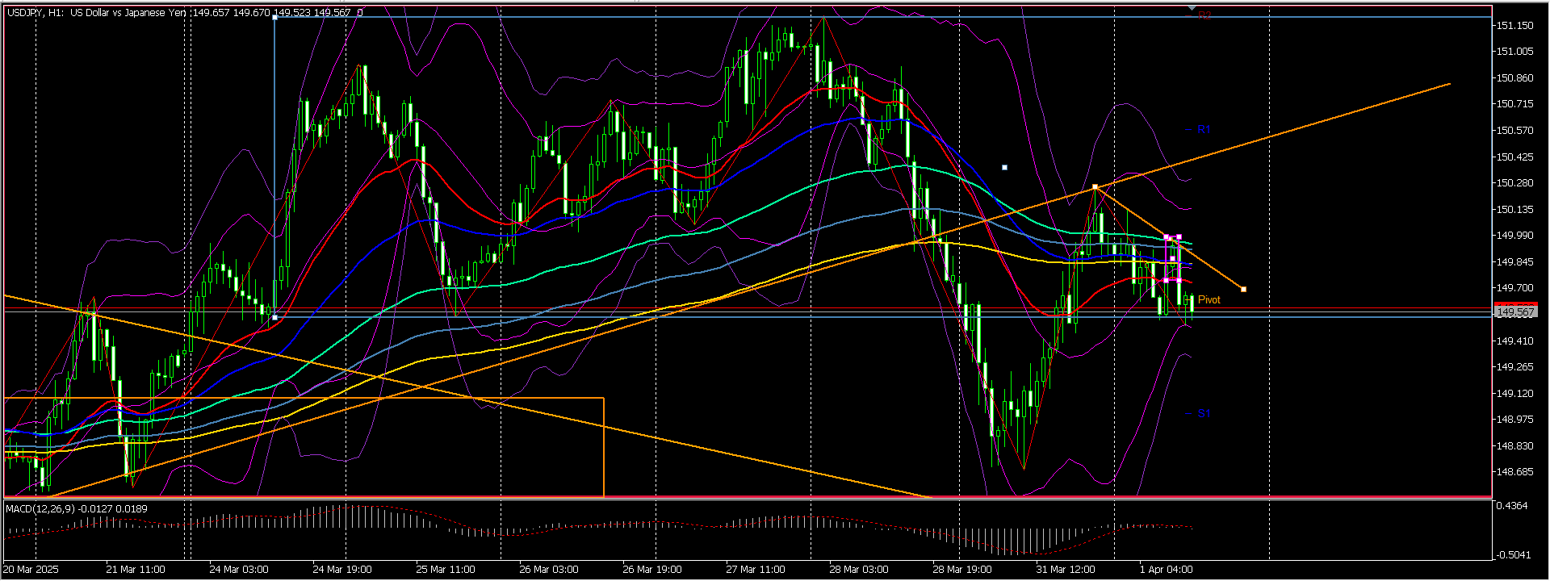Viewport: 1550px width, 581px height.
Task: Click the 28 Mar 03:00 time label
Action: point(859,569)
